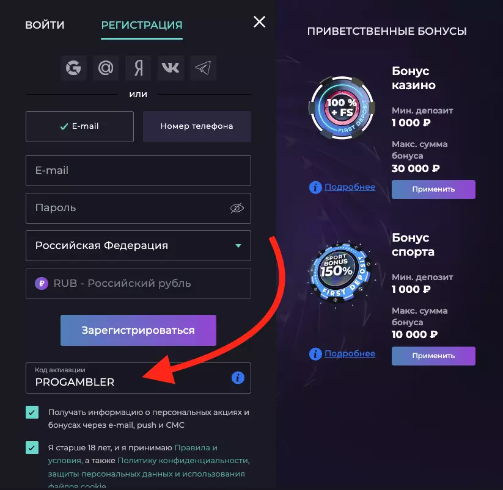Click the E-mail input field

pos(138,170)
